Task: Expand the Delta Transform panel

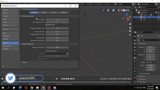Action: pyautogui.click(x=139, y=73)
